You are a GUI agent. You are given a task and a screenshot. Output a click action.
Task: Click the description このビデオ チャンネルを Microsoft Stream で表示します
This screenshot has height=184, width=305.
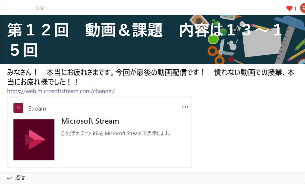116,133
